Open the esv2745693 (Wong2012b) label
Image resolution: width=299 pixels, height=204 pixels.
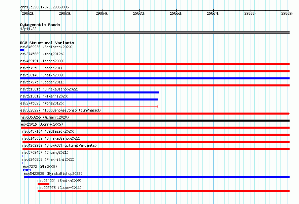coord(42,103)
